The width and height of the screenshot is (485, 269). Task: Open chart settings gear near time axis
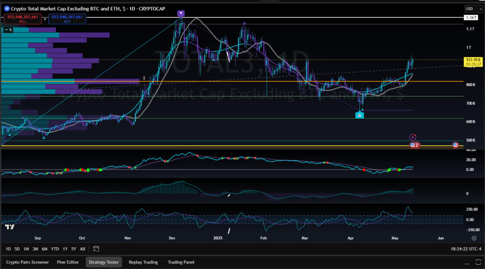pyautogui.click(x=474, y=238)
